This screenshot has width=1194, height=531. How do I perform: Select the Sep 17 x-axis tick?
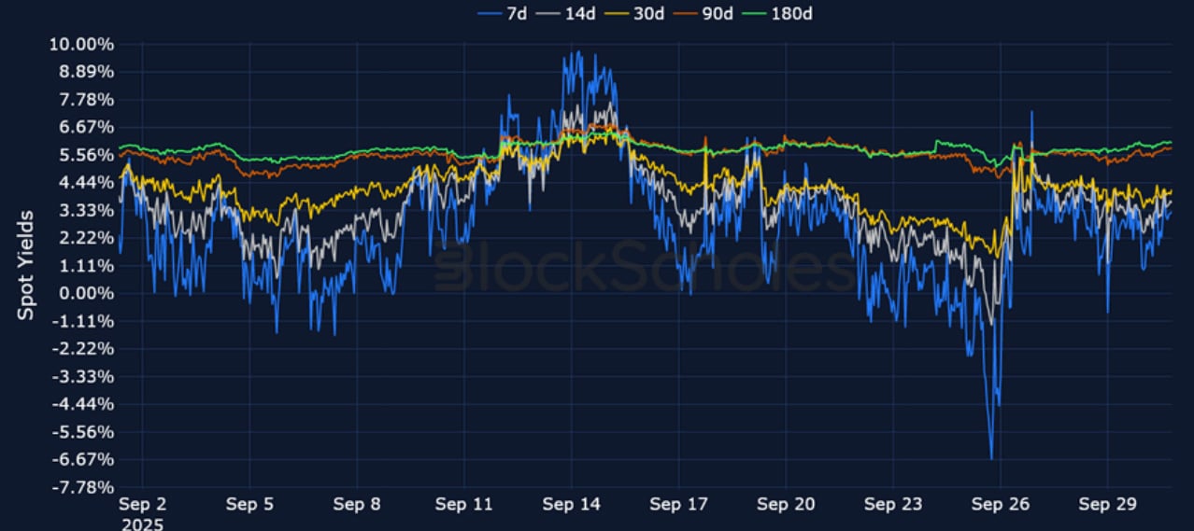click(x=678, y=505)
